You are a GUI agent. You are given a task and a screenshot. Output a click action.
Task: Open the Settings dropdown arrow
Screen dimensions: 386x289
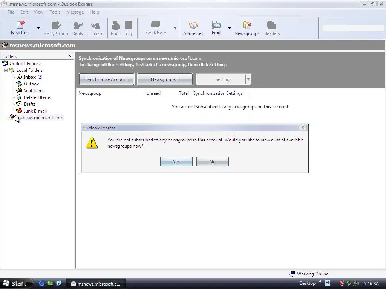(248, 79)
